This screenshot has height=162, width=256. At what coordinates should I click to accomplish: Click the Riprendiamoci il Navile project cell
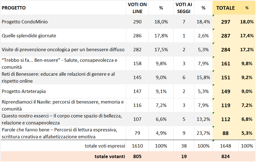[63, 105]
